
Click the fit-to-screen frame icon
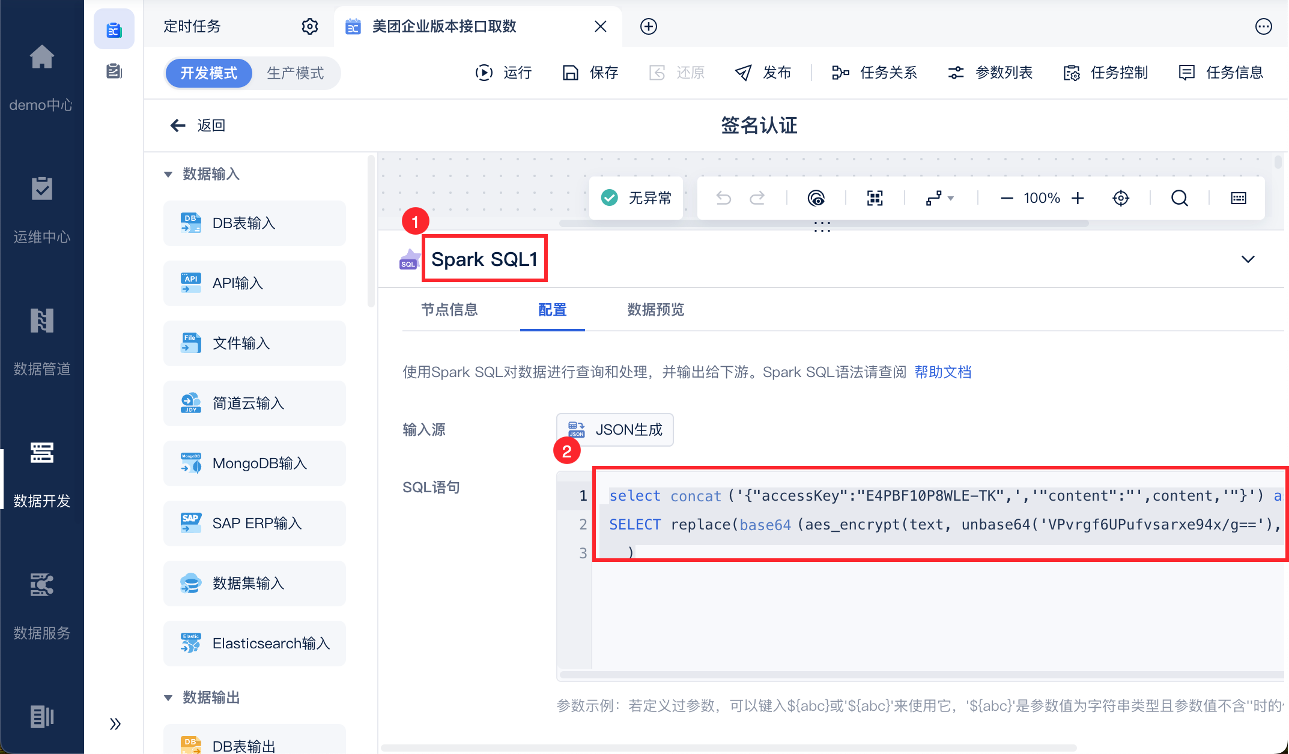pos(875,198)
